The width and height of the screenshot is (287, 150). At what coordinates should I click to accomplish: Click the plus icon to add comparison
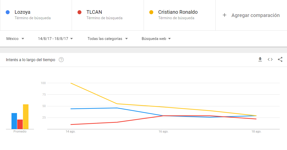[224, 15]
